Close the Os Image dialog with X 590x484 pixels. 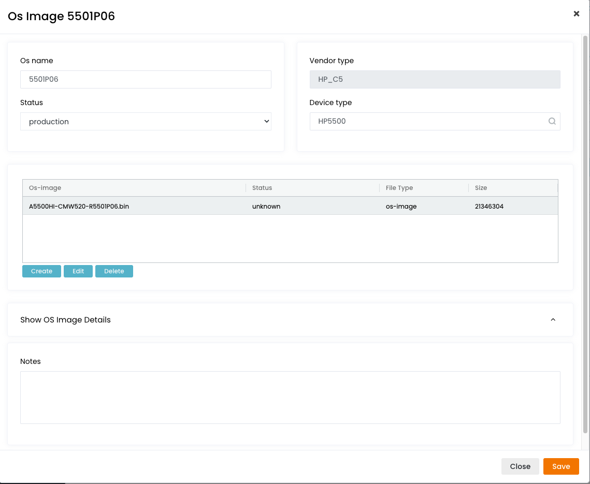576,14
